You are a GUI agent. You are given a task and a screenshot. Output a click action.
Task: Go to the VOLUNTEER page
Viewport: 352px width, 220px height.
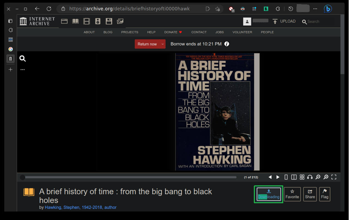242,32
